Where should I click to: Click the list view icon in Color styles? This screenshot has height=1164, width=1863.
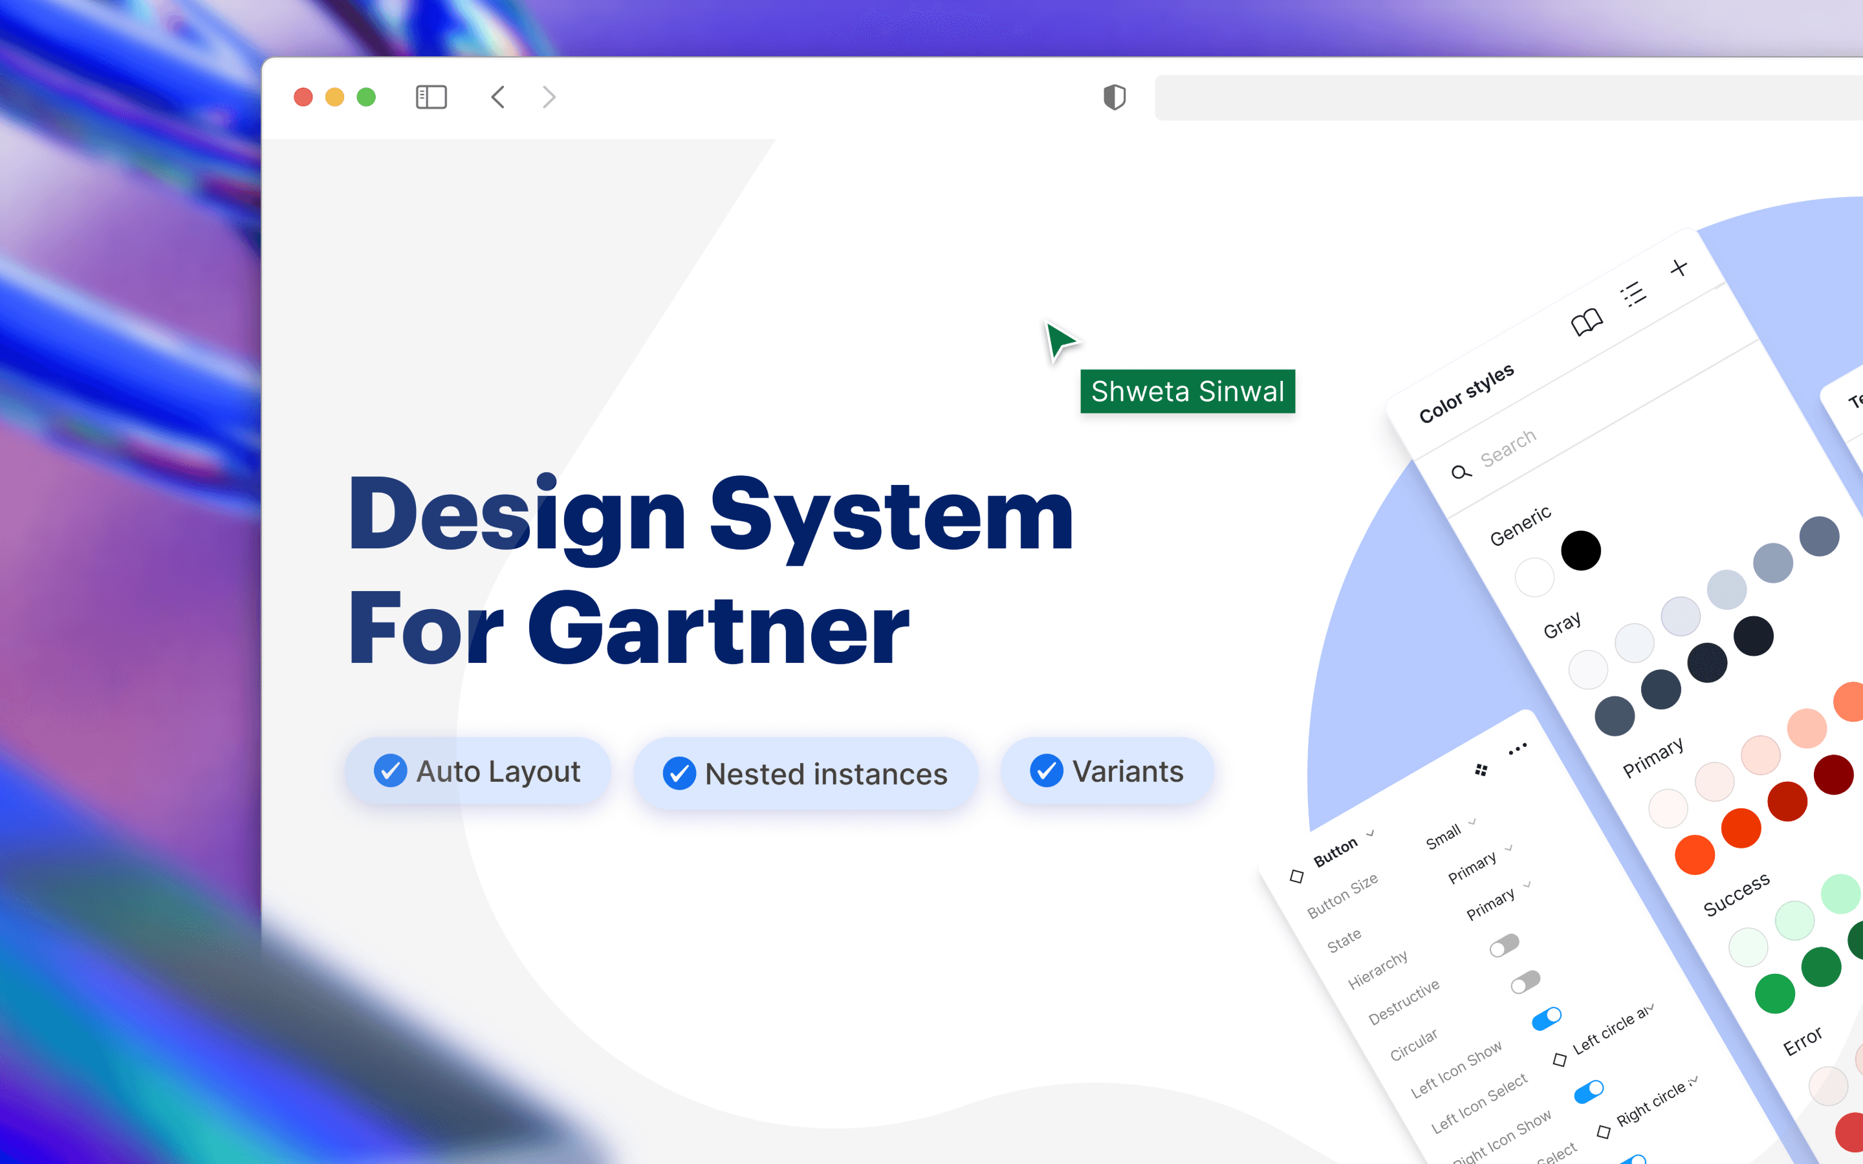pos(1633,294)
